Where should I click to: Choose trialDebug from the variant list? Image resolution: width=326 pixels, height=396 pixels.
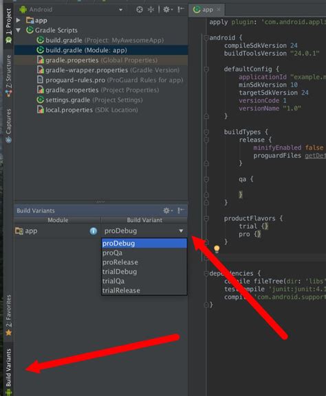click(x=144, y=272)
